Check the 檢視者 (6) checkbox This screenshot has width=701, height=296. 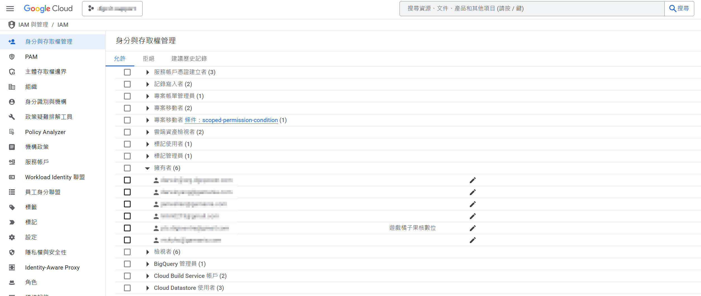point(127,252)
